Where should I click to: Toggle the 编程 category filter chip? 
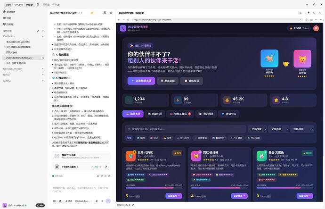coord(141,138)
